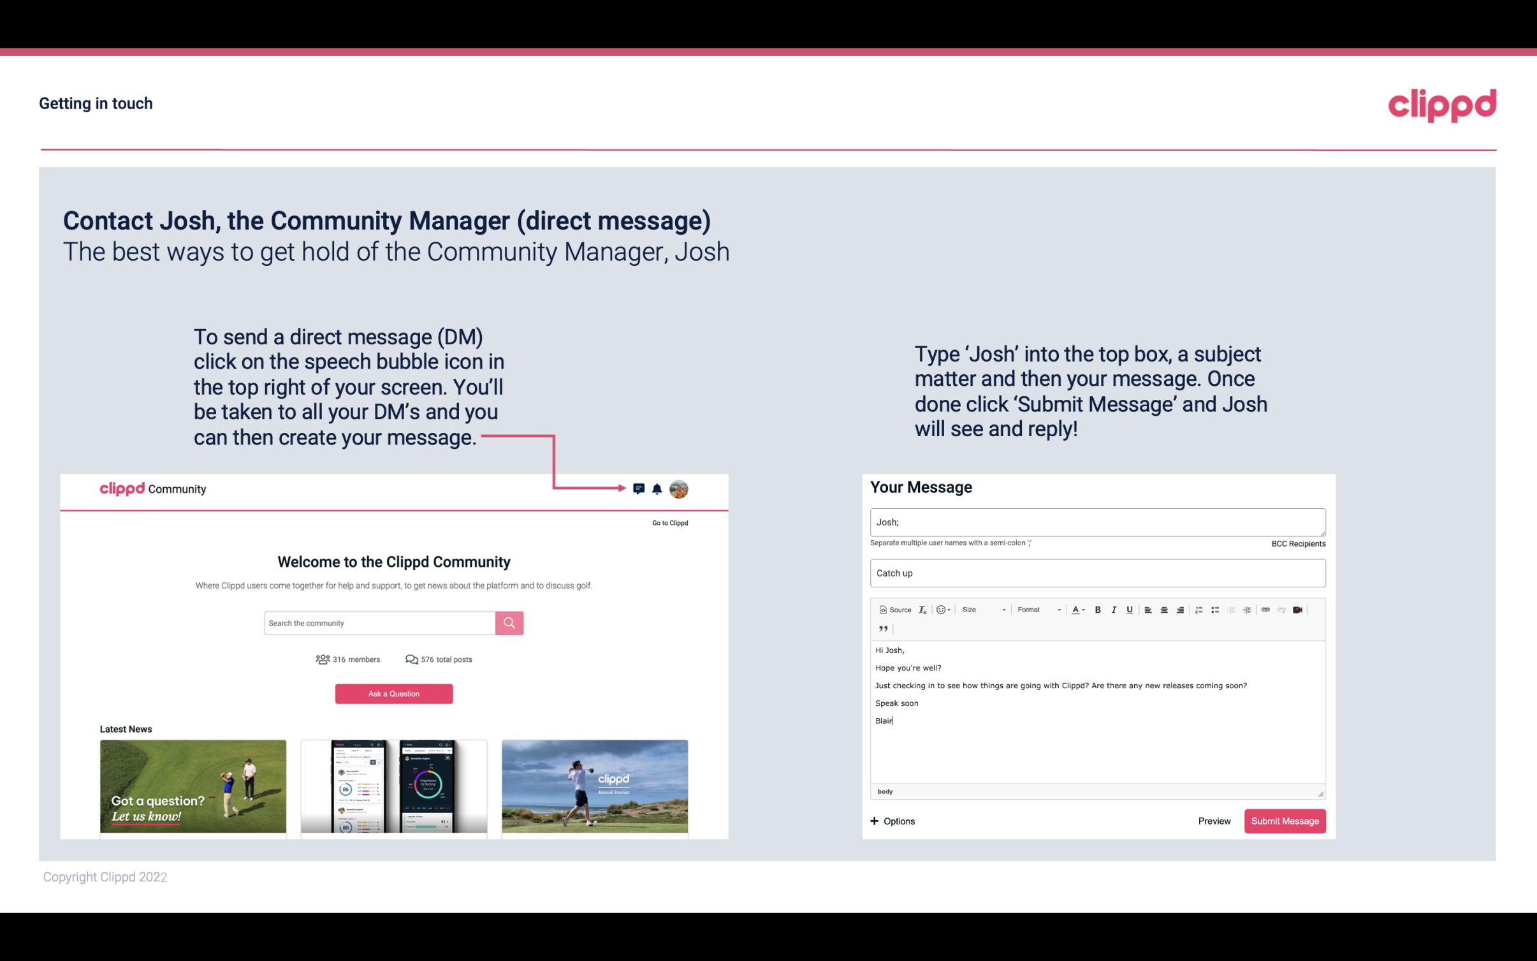
Task: Toggle BCC Recipients option
Action: [x=1297, y=543]
